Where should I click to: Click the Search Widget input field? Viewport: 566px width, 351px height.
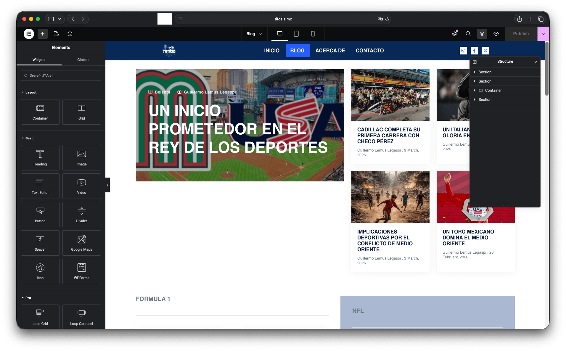[x=61, y=75]
